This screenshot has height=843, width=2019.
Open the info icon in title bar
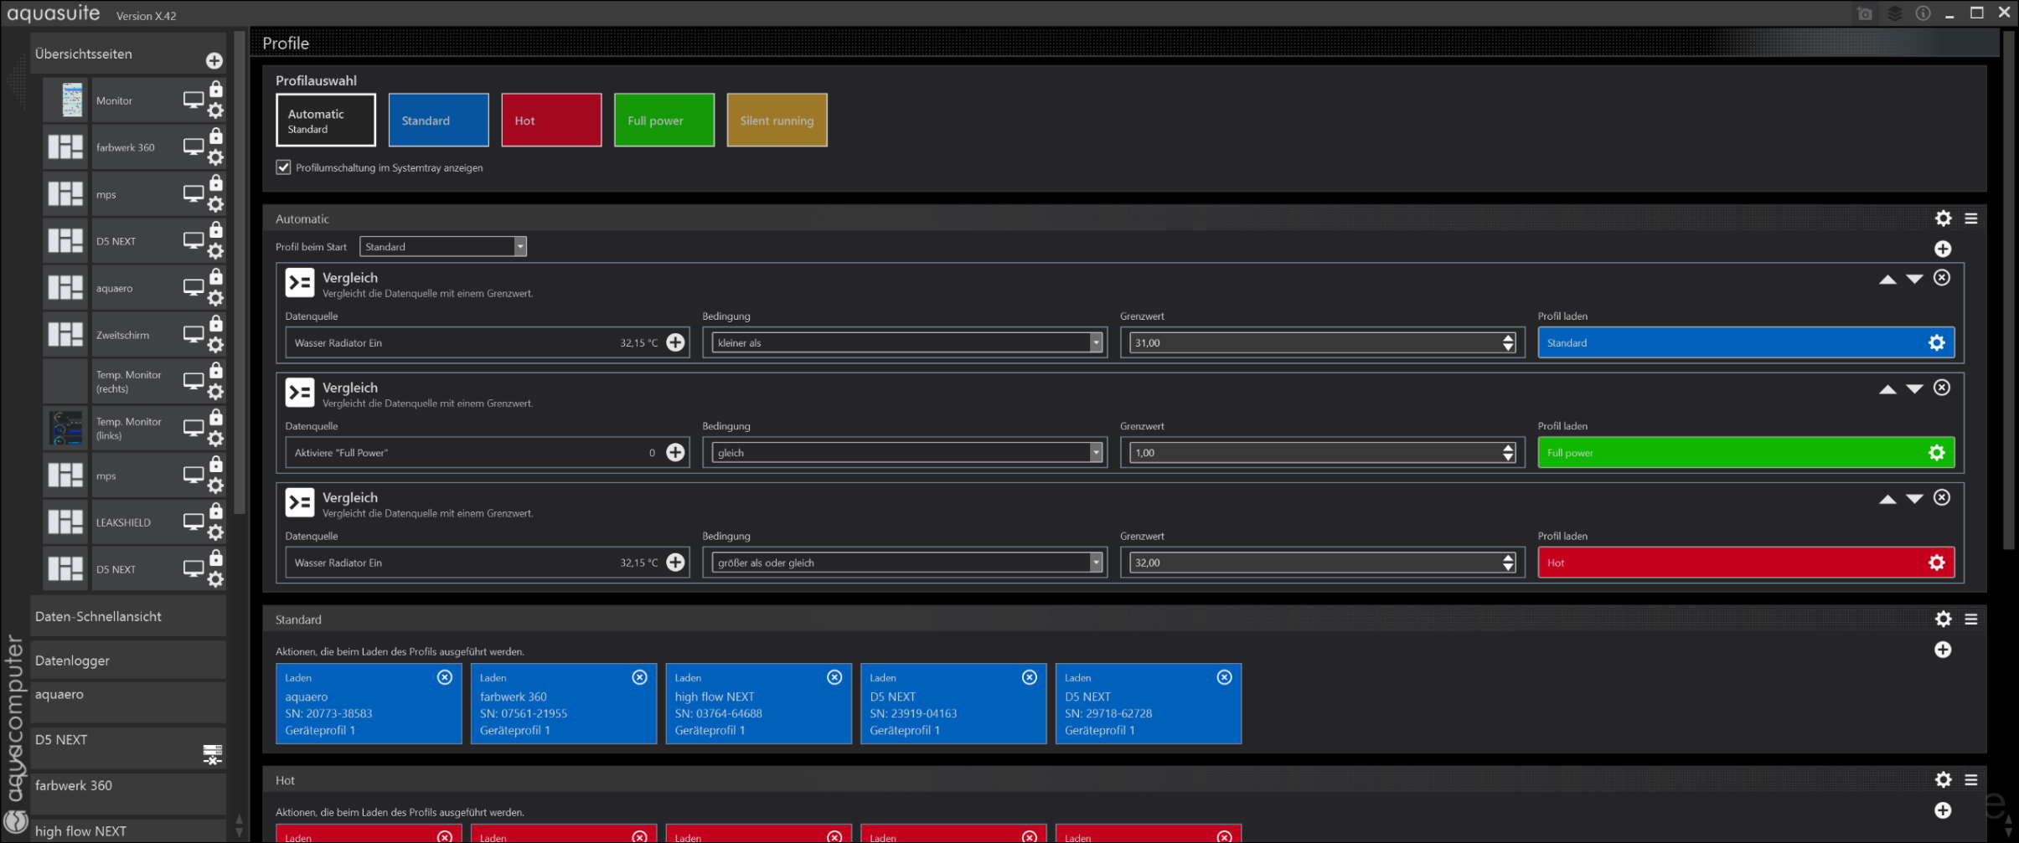(x=1923, y=13)
